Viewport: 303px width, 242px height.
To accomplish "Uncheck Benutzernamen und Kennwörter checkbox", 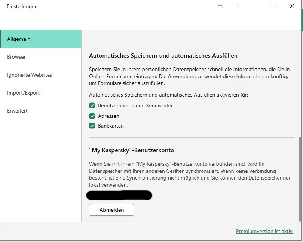I will [x=92, y=105].
